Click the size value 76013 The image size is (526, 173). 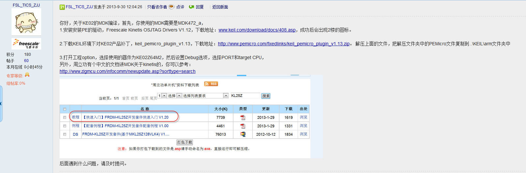click(x=221, y=134)
